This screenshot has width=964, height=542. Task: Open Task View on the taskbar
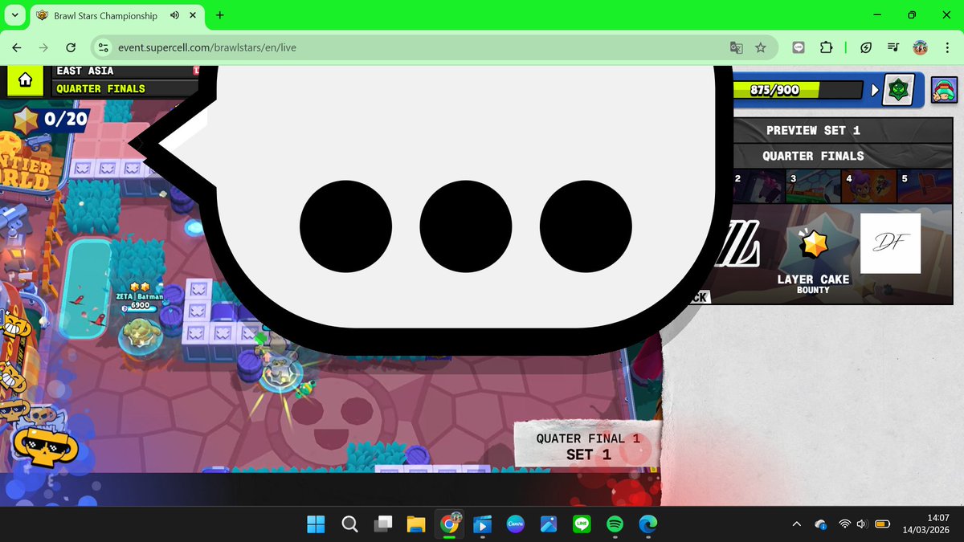point(383,524)
